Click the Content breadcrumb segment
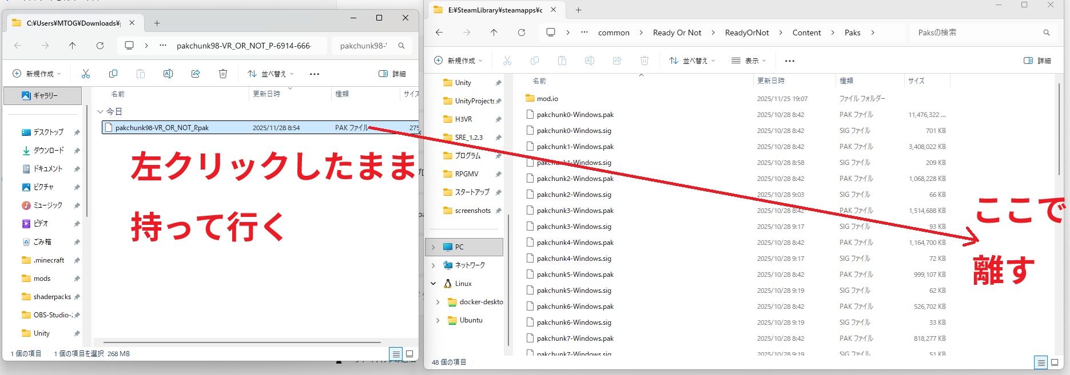 (x=806, y=33)
